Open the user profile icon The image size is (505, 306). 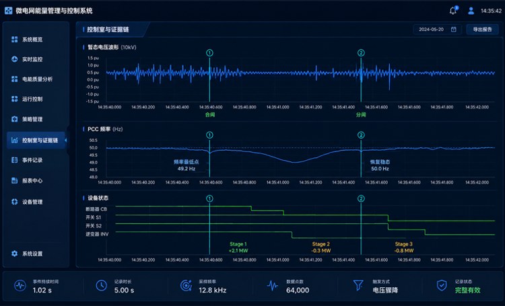(x=471, y=11)
